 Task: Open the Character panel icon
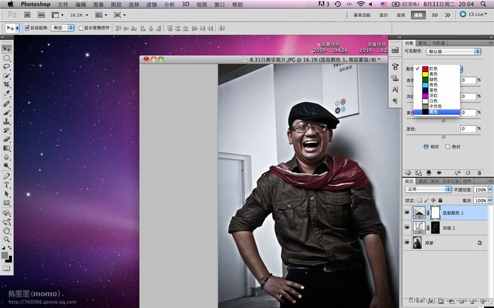[x=395, y=90]
